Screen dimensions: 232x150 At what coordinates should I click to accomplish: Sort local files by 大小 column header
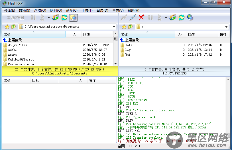point(73,34)
